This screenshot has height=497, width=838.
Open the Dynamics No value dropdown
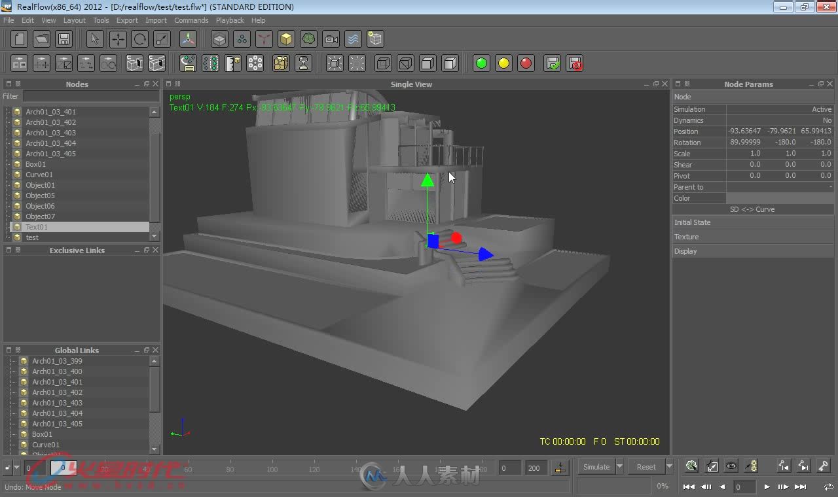point(780,120)
